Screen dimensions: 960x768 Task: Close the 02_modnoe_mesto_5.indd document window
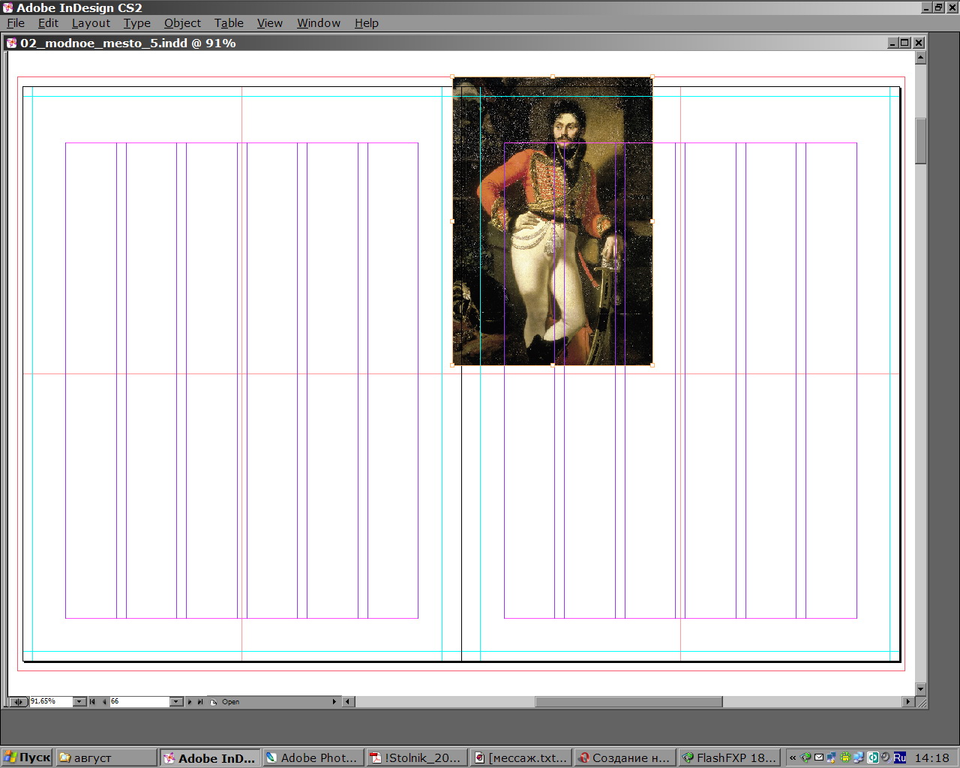click(919, 43)
